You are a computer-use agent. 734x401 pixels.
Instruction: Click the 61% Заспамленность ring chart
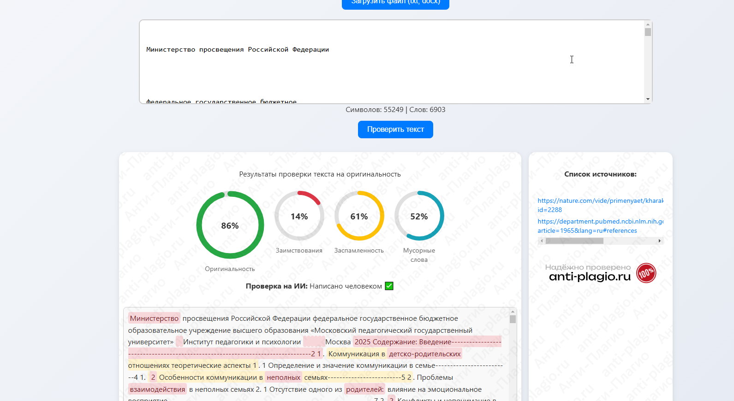[x=359, y=216]
